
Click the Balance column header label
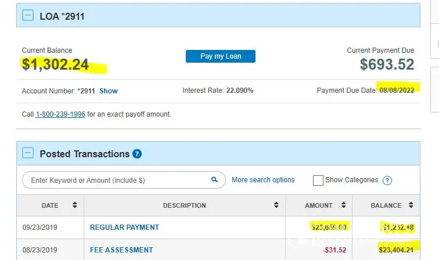pyautogui.click(x=386, y=205)
